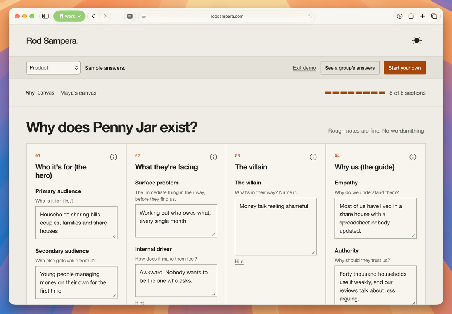452x314 pixels.
Task: Click See a group's answers button
Action: click(x=350, y=68)
